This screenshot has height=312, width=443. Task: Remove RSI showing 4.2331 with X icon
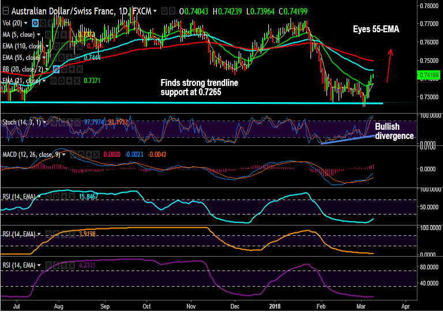[72, 265]
